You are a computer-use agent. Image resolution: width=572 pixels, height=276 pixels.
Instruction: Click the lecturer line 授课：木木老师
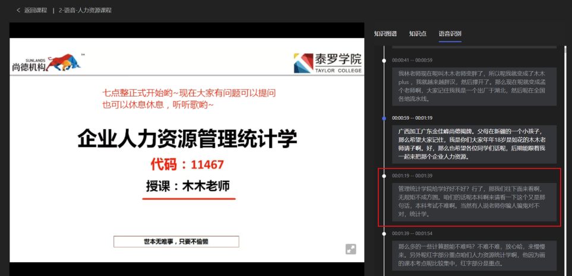(x=188, y=186)
